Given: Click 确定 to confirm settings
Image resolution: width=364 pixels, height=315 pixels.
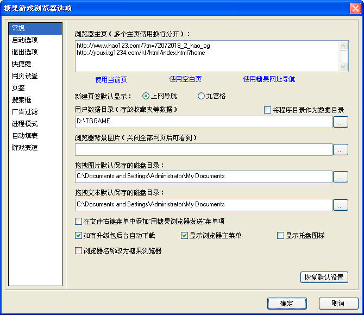Looking at the screenshot, I should tap(287, 304).
